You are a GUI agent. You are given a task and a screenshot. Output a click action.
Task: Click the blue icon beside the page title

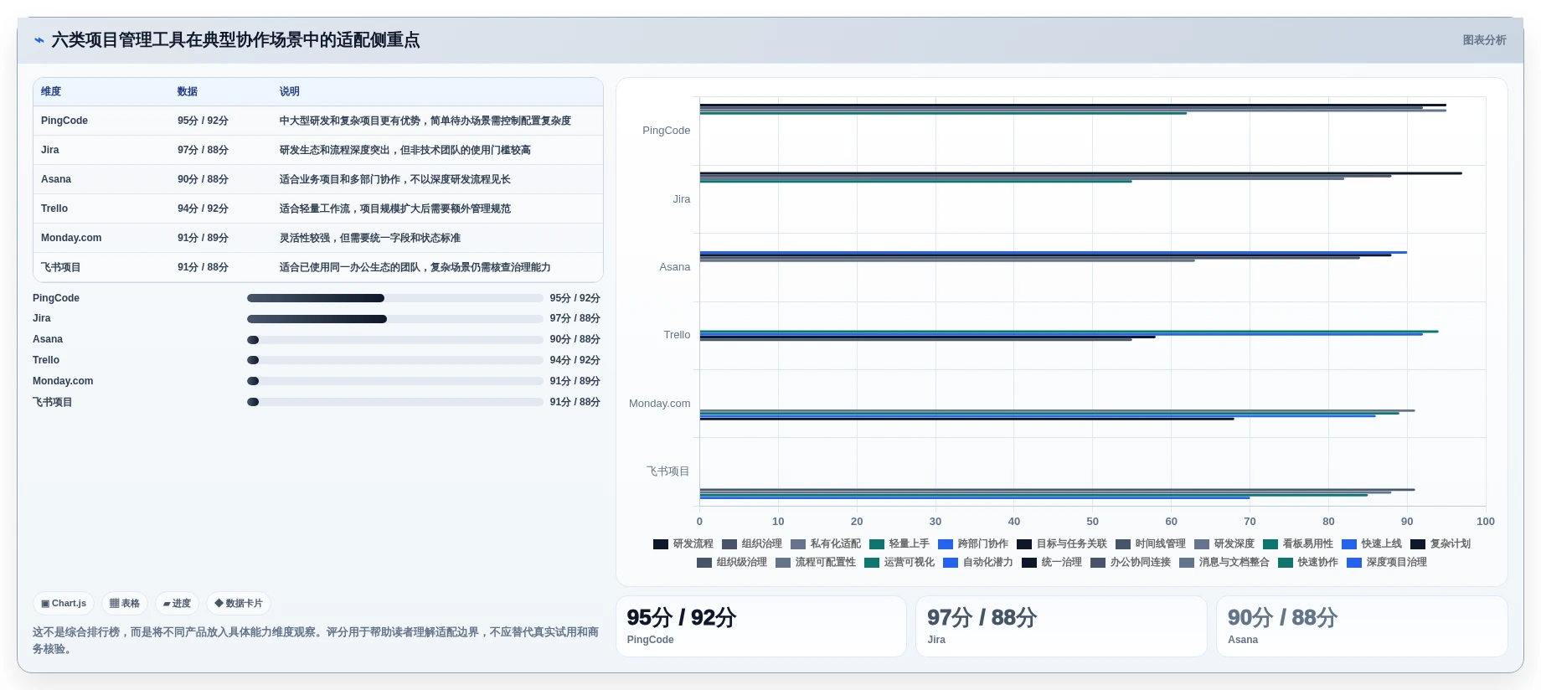[x=39, y=40]
